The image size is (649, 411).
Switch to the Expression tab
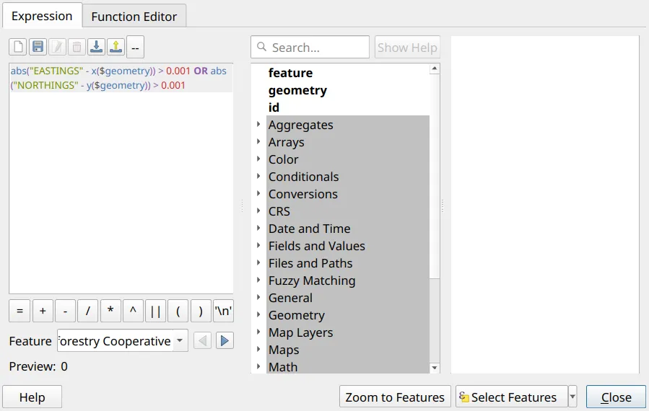coord(42,16)
